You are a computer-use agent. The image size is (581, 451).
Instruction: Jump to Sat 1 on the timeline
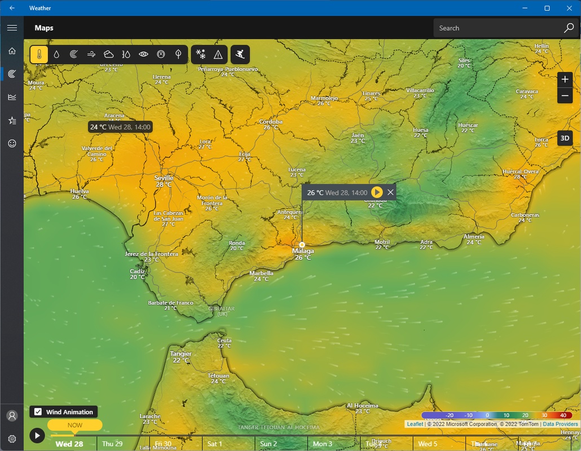(214, 444)
